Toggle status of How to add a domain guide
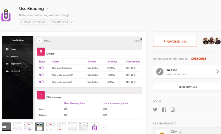The image size is (221, 134). coord(41,82)
